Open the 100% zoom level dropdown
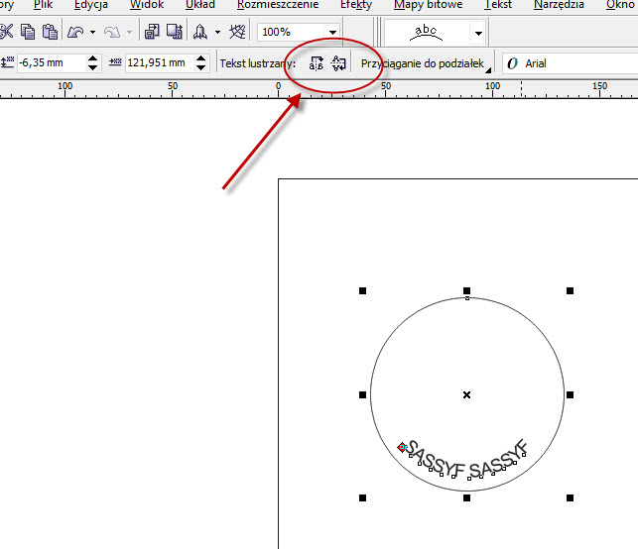Viewport: 638px width, 549px height. coord(332,32)
